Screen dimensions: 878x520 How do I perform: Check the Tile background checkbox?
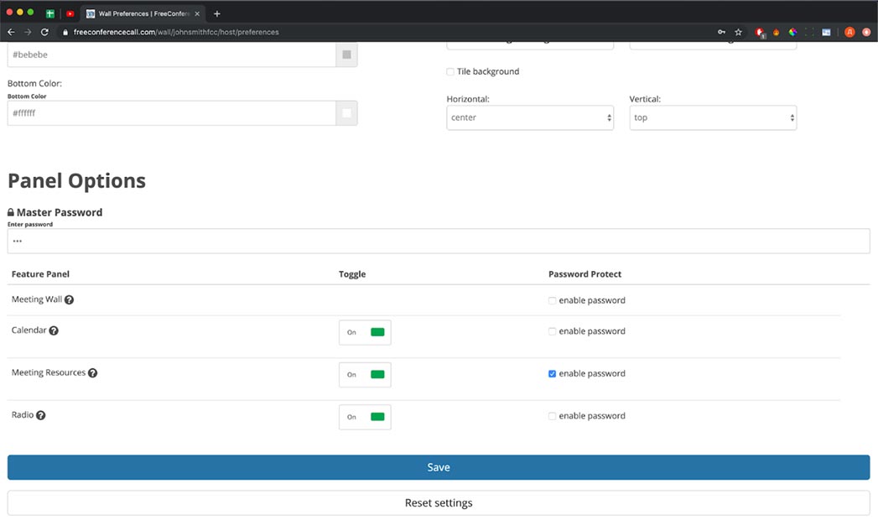point(450,72)
